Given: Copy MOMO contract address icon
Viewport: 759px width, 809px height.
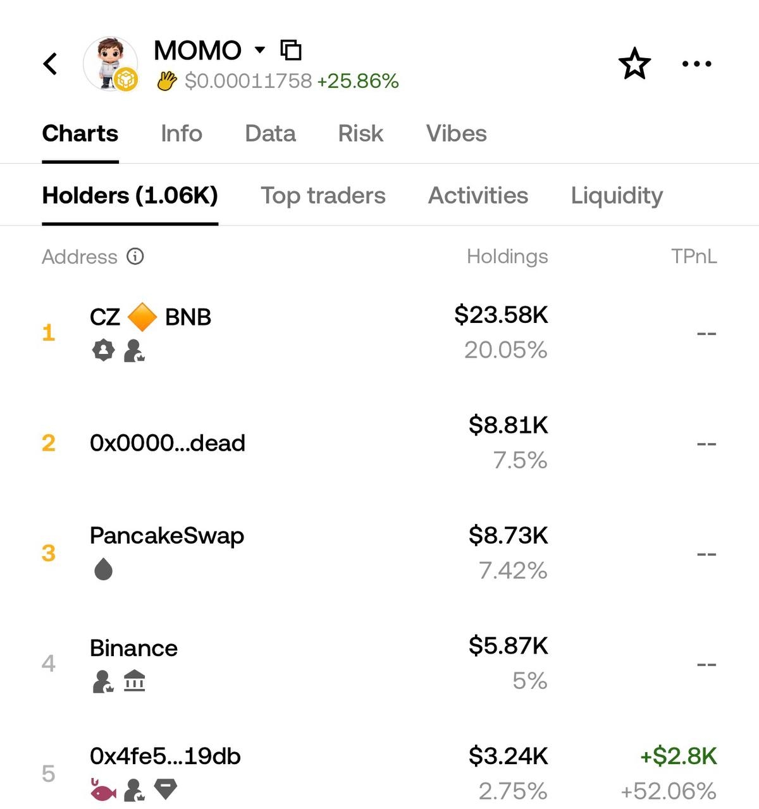Looking at the screenshot, I should point(291,50).
